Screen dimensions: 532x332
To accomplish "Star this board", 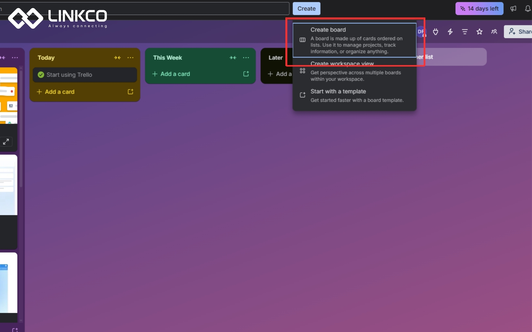I will [x=479, y=32].
